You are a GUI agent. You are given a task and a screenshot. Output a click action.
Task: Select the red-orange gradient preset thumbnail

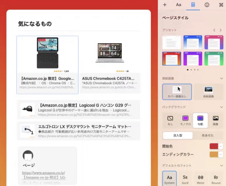click(x=171, y=59)
